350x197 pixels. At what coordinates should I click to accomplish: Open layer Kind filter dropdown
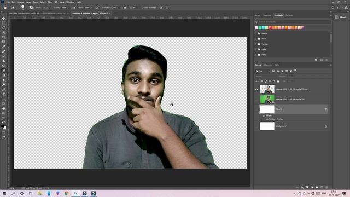pos(262,71)
